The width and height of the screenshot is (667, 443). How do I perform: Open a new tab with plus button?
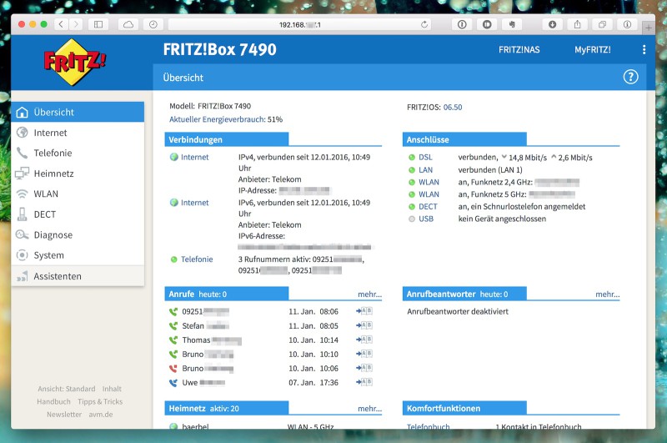649,28
